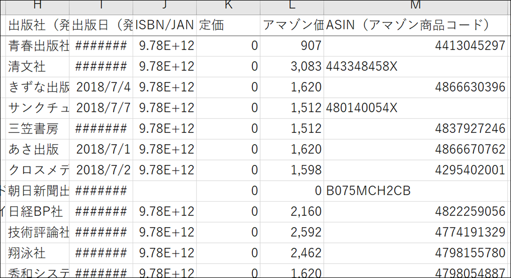Select column header K
This screenshot has height=278, width=511.
point(228,7)
